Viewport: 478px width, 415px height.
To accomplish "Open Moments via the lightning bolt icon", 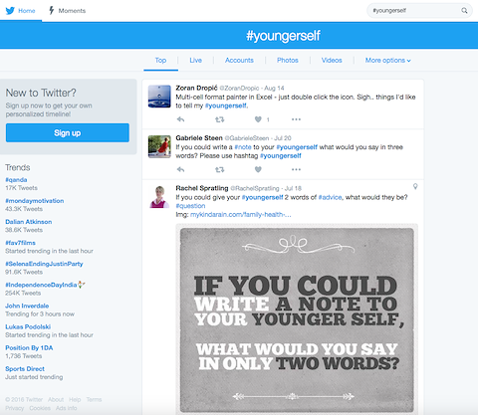I will click(x=52, y=11).
